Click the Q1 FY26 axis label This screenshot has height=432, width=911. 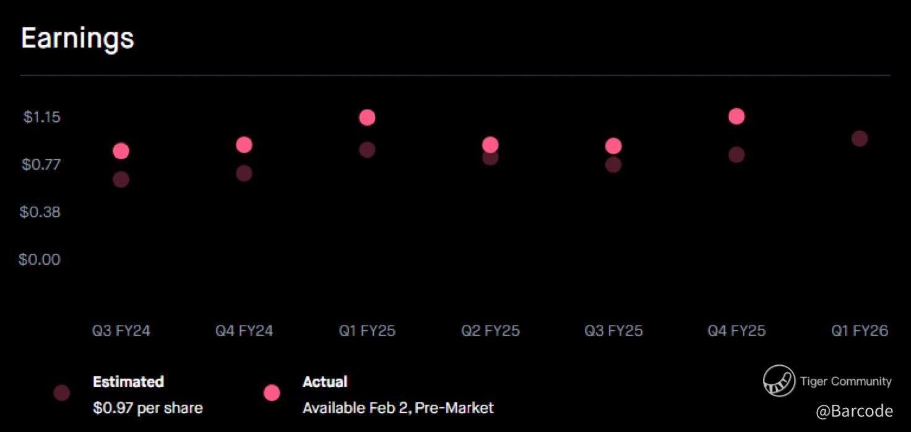(x=859, y=331)
